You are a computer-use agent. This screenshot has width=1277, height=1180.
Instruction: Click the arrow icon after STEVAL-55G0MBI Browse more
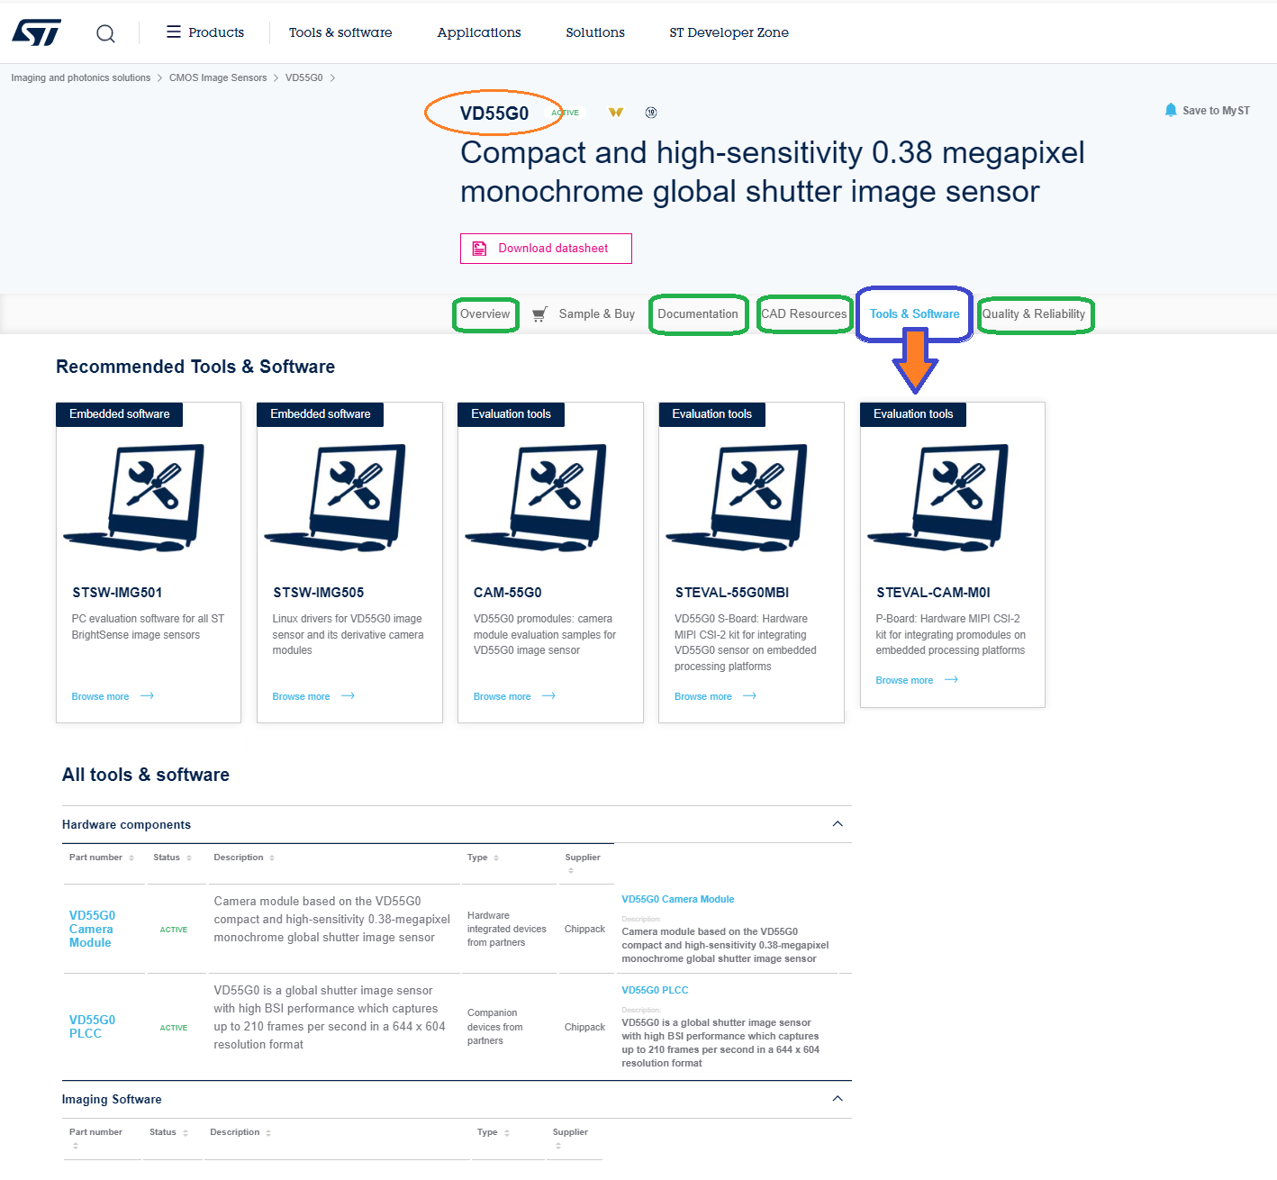[749, 696]
